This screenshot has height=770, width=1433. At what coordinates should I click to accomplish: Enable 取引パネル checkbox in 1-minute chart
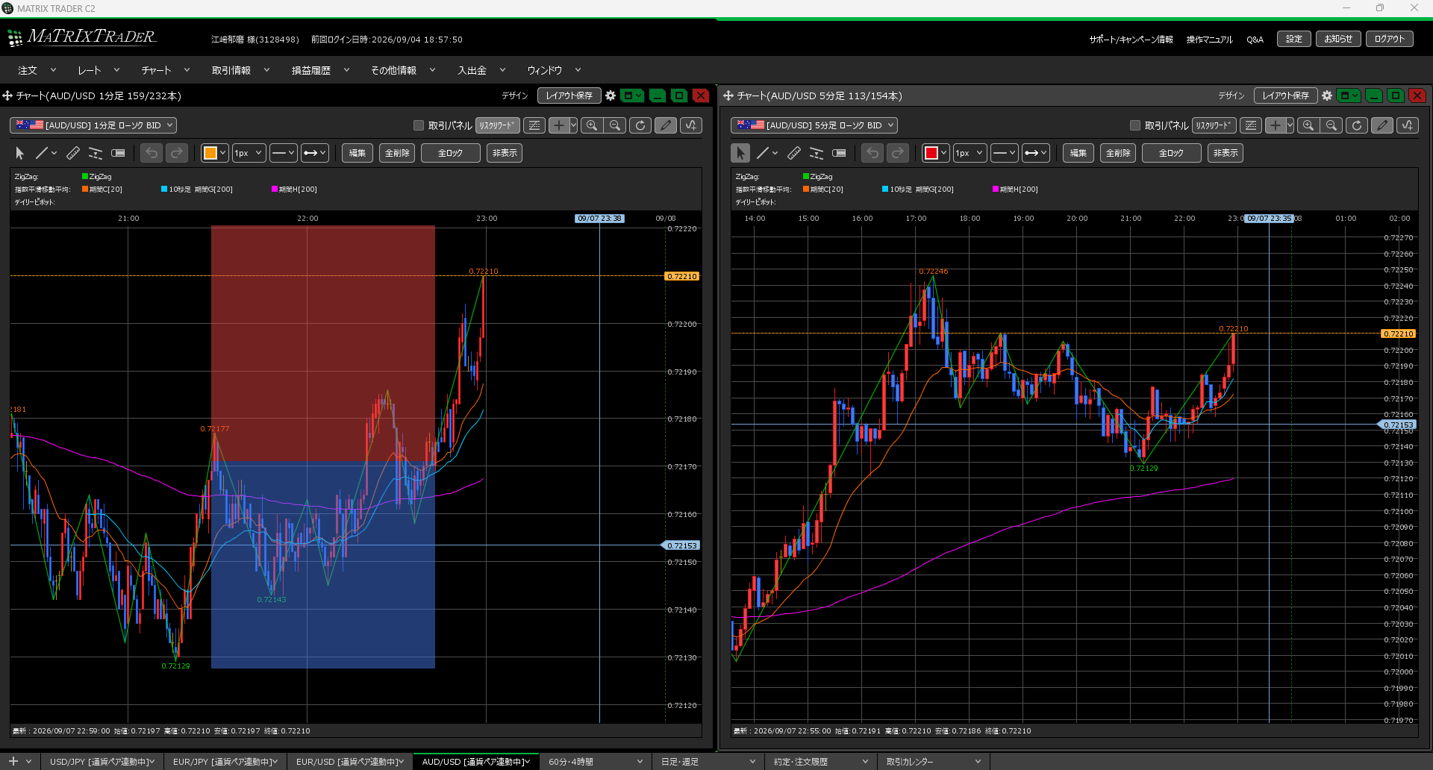419,125
